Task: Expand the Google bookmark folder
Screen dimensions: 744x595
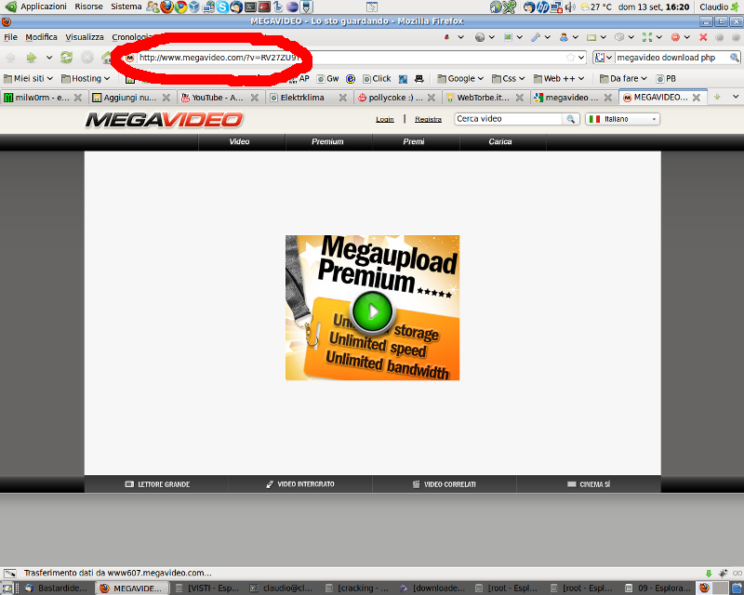Action: click(460, 79)
